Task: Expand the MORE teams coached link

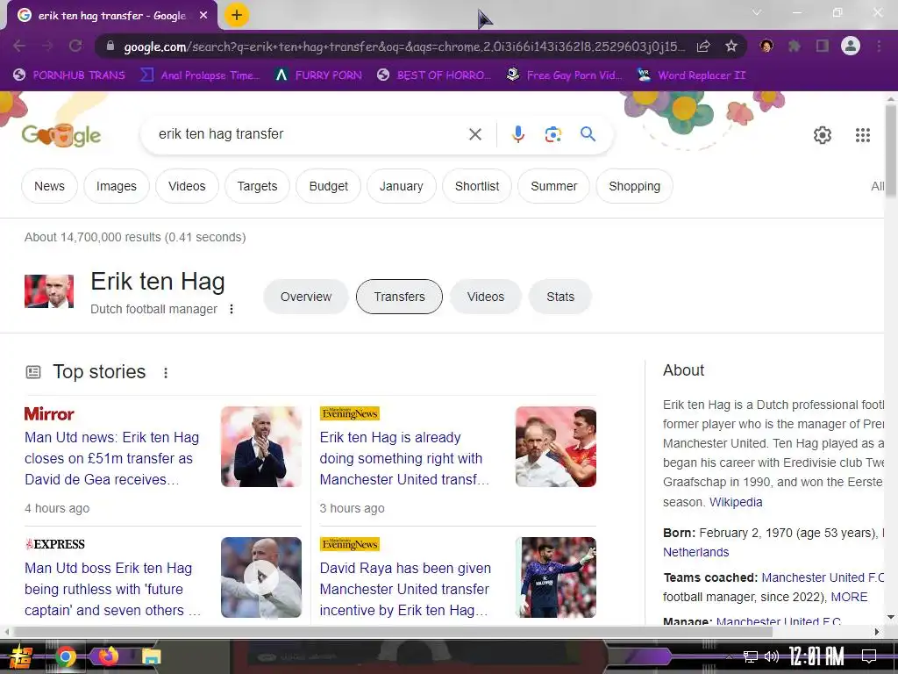Action: click(849, 597)
